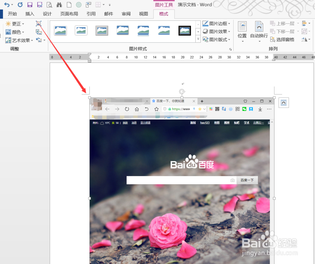
Task: Apply the sixth soft edge picture style
Action: tap(164, 31)
